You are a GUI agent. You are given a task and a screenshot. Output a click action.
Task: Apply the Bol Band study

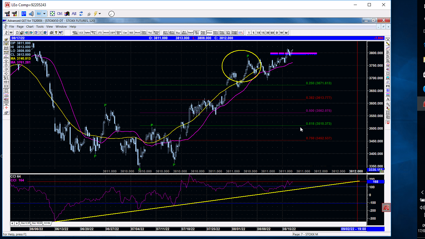tap(184, 32)
